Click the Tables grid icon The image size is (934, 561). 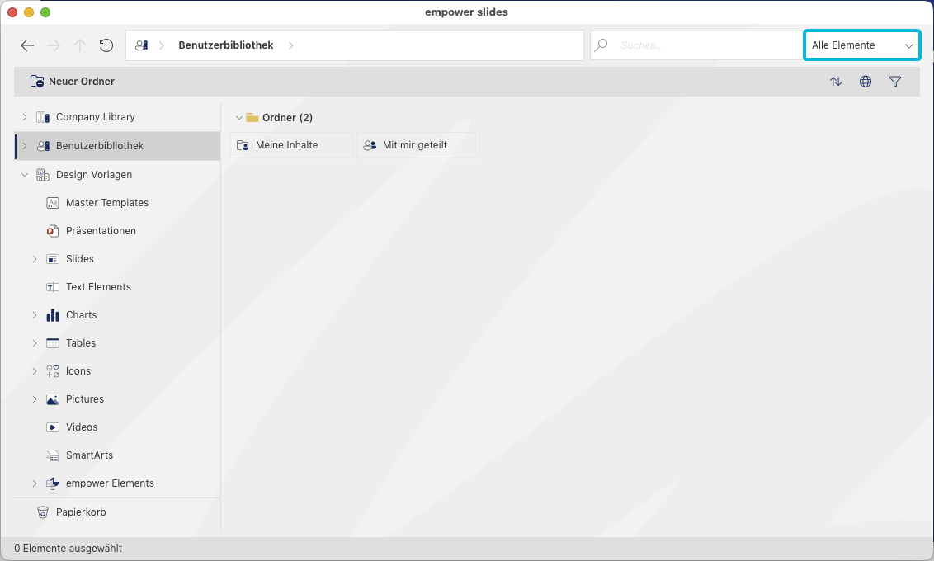tap(53, 343)
